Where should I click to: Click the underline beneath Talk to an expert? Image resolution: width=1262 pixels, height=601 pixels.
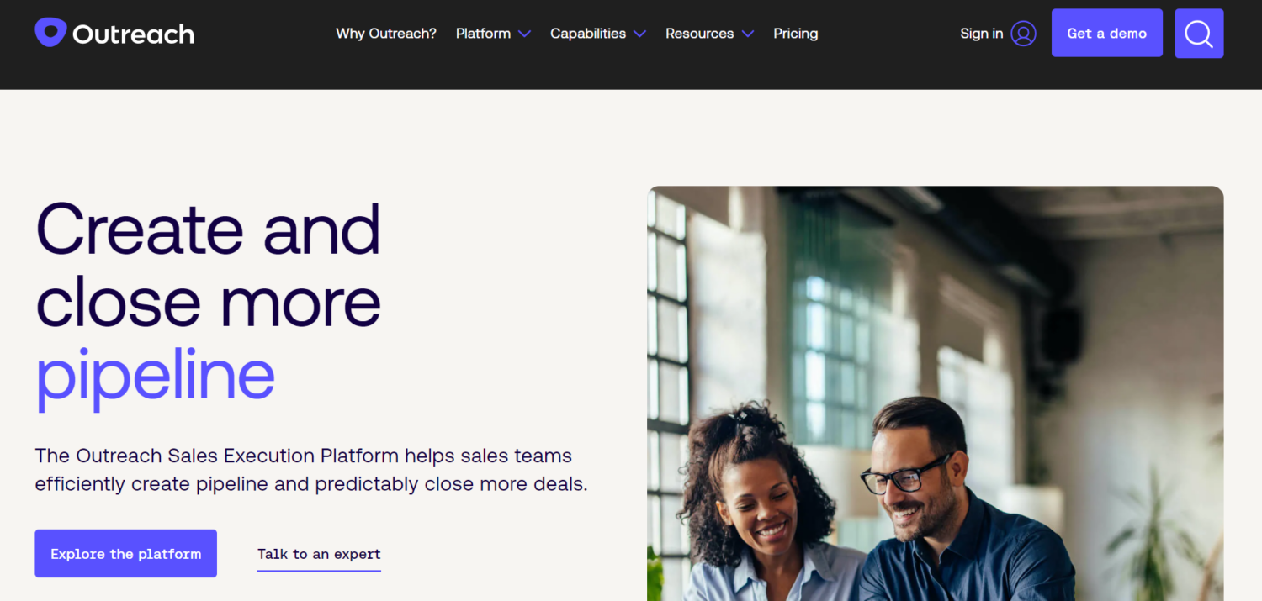click(x=318, y=570)
